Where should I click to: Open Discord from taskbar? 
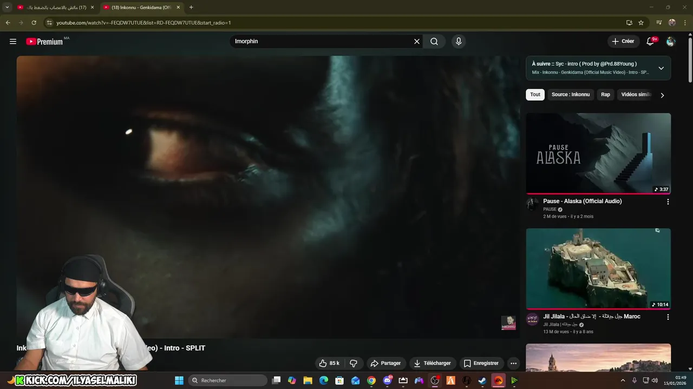[387, 380]
